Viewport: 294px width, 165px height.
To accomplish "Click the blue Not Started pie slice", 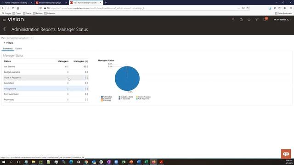I will click(x=127, y=78).
